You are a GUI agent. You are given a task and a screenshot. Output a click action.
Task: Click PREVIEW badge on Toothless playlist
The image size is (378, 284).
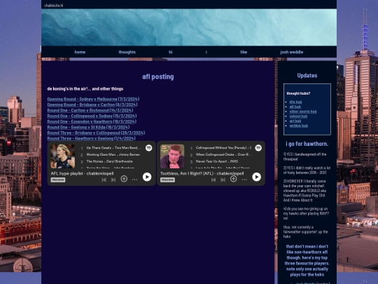coord(167,180)
